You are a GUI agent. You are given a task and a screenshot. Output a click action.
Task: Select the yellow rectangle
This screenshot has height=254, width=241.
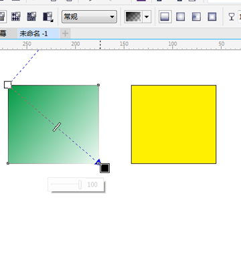tap(173, 124)
